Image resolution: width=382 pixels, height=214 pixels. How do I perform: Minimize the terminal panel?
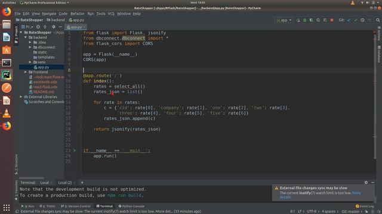[372, 182]
